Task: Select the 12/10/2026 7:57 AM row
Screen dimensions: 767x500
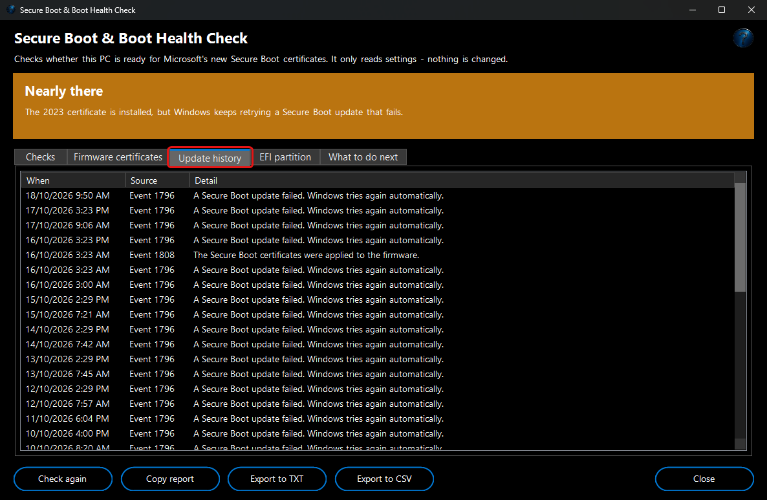Action: 378,404
